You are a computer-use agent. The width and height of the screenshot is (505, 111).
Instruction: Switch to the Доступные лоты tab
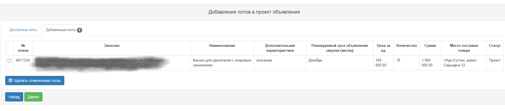point(23,30)
